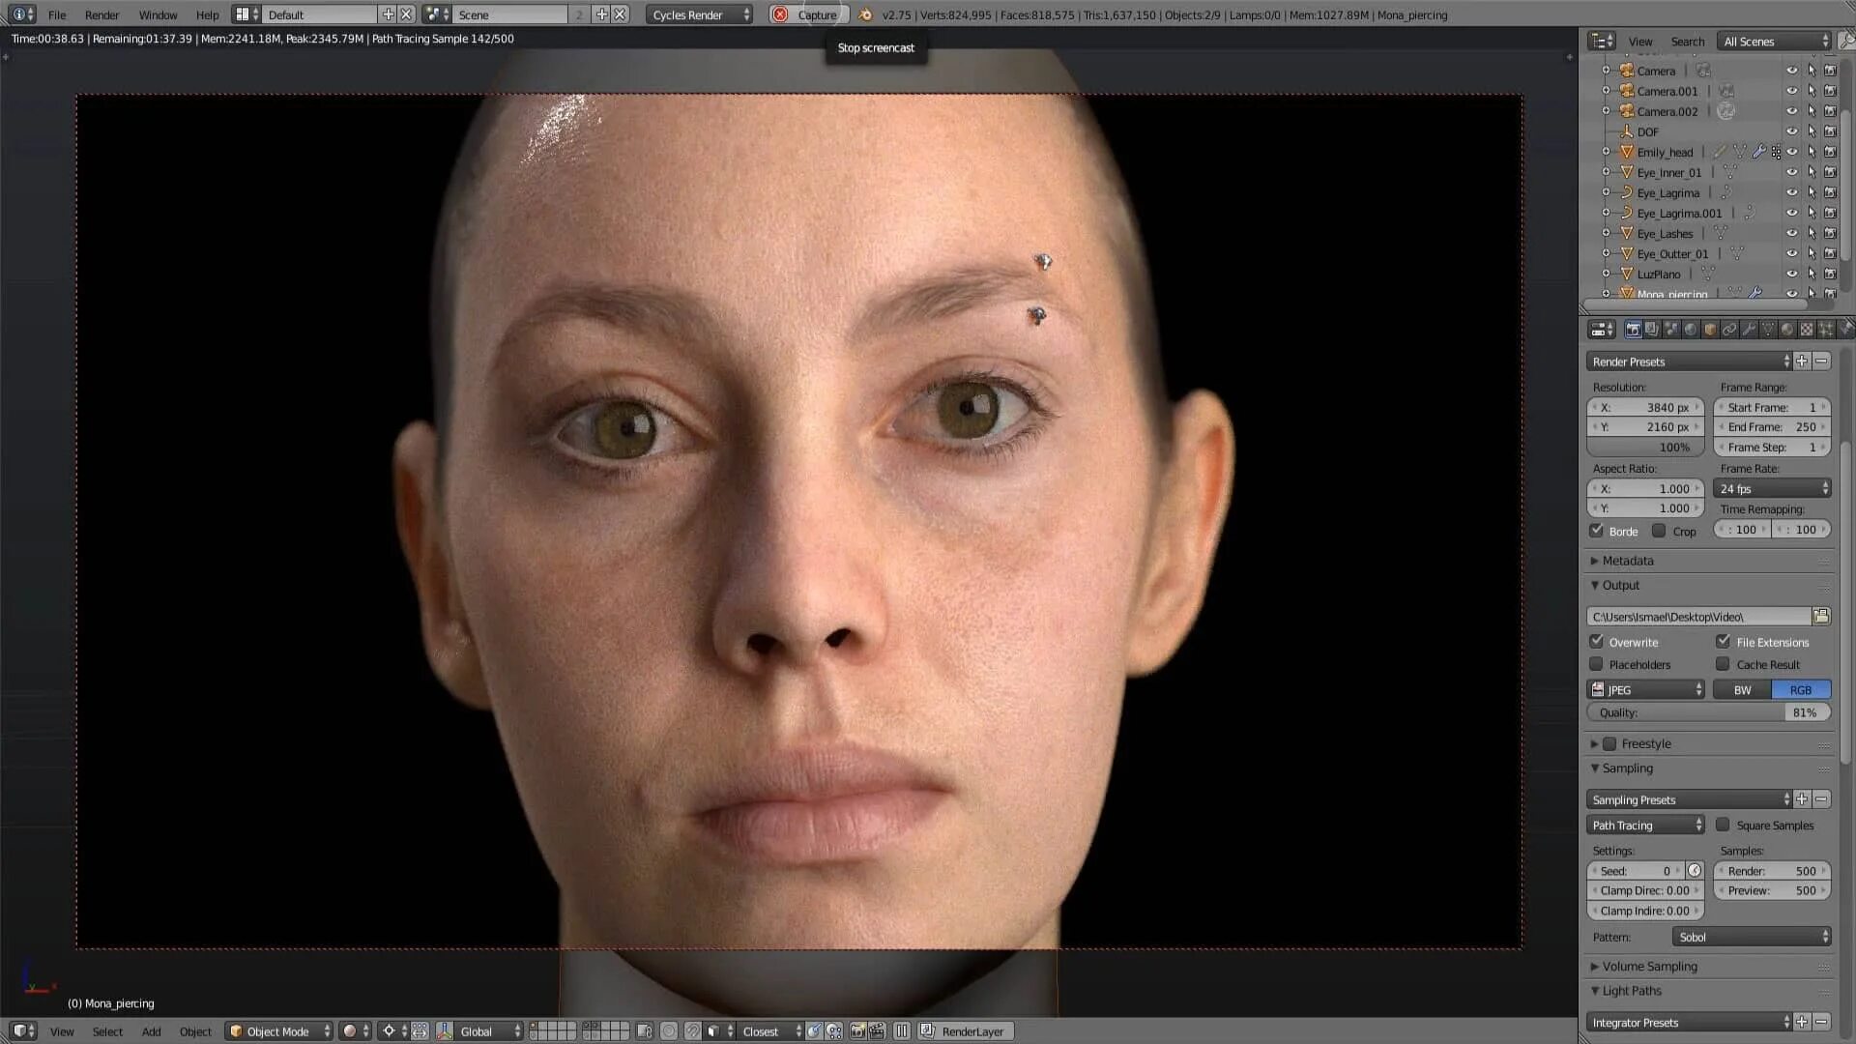Open the Texture checkerboard tab

tap(1806, 330)
